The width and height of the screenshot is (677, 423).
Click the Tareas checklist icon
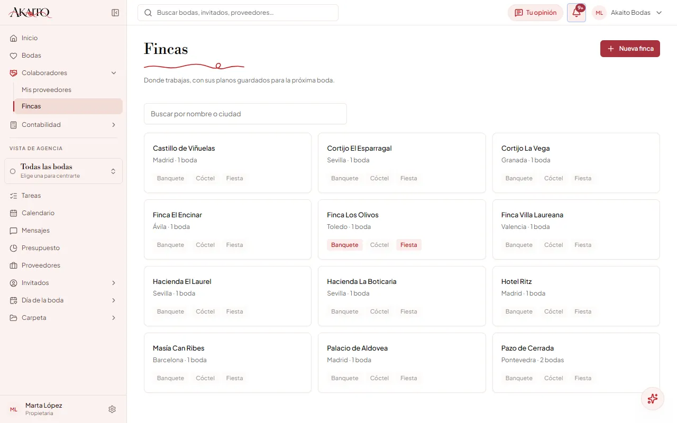tap(14, 196)
